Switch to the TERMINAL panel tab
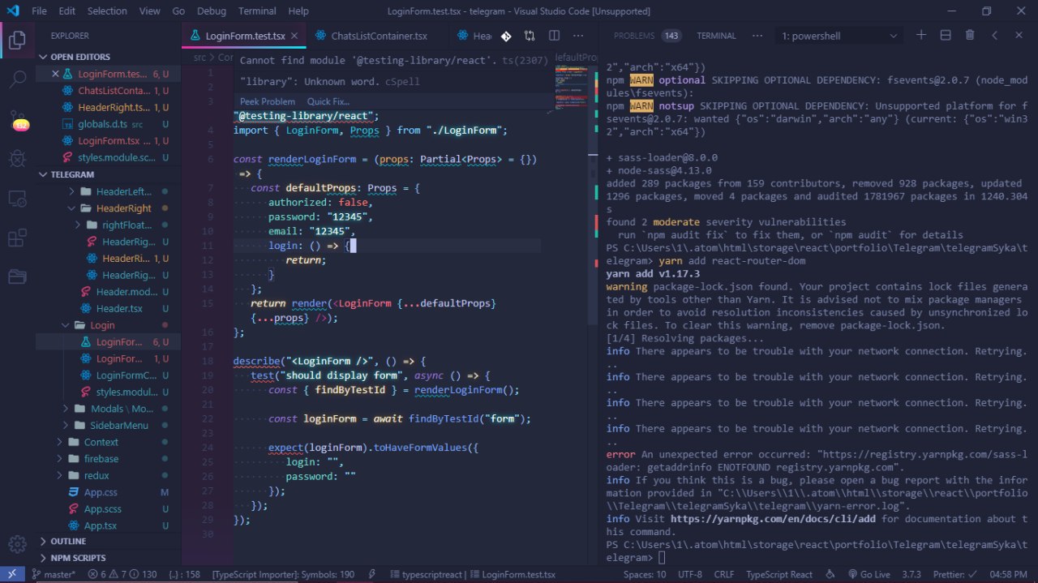The image size is (1038, 583). [716, 36]
